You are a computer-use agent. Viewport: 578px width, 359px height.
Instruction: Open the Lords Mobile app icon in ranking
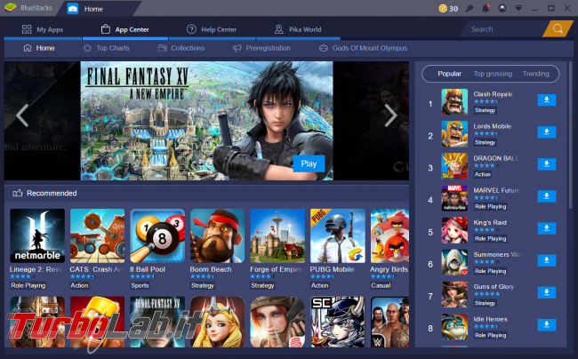coord(454,134)
